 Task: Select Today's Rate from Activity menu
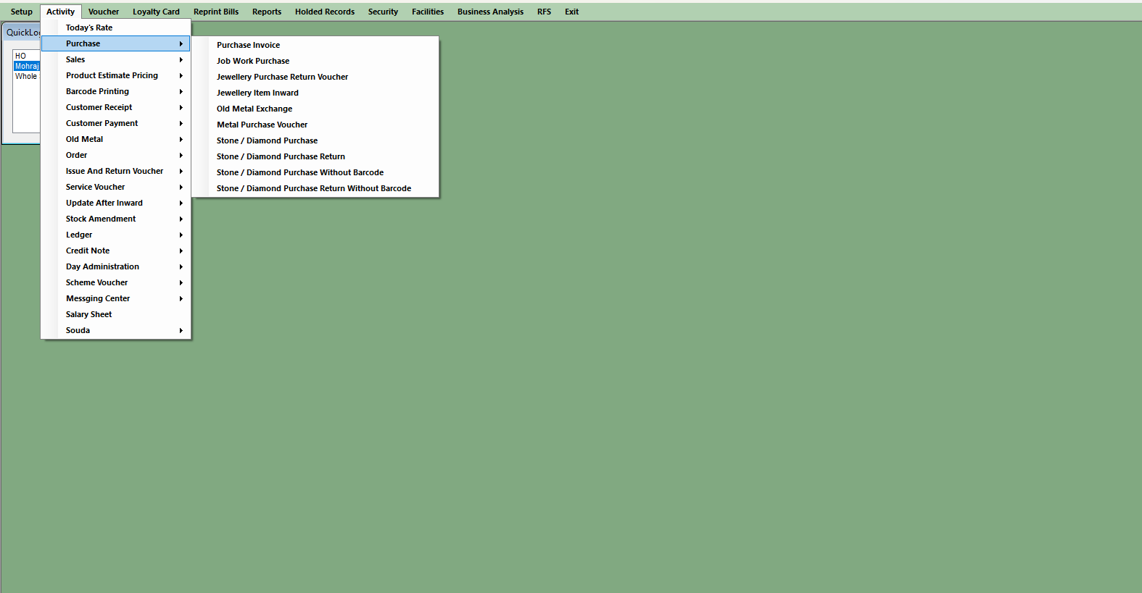(x=116, y=28)
